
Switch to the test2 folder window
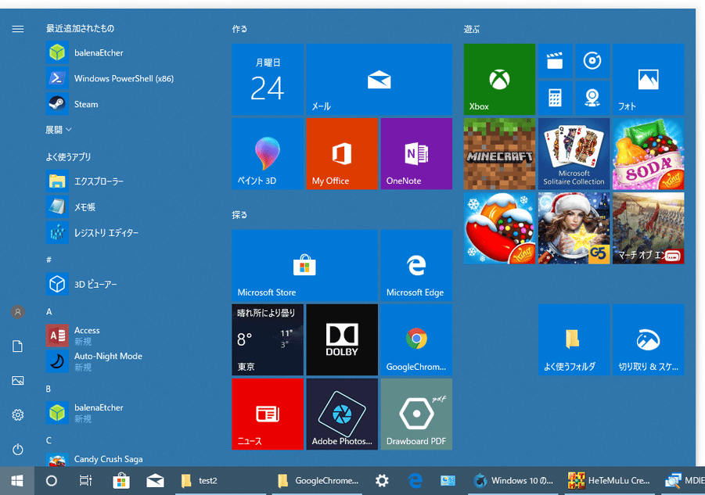coord(220,481)
